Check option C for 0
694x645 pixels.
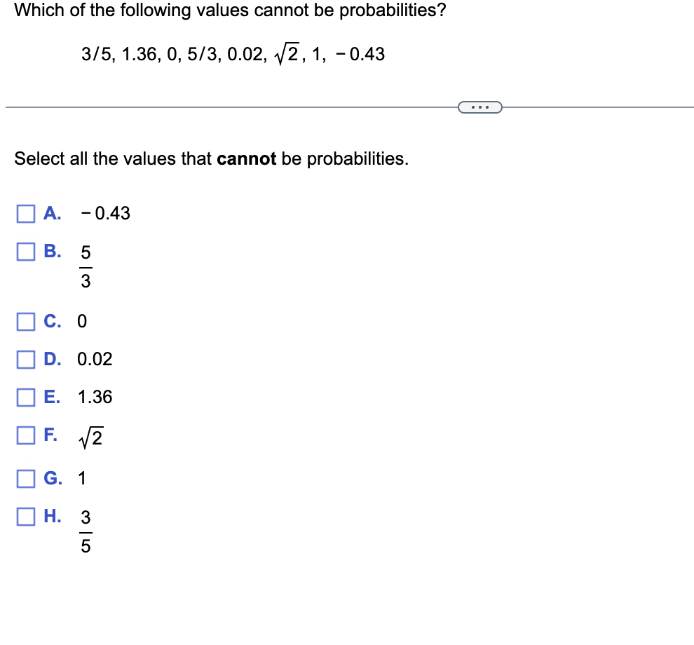(25, 321)
